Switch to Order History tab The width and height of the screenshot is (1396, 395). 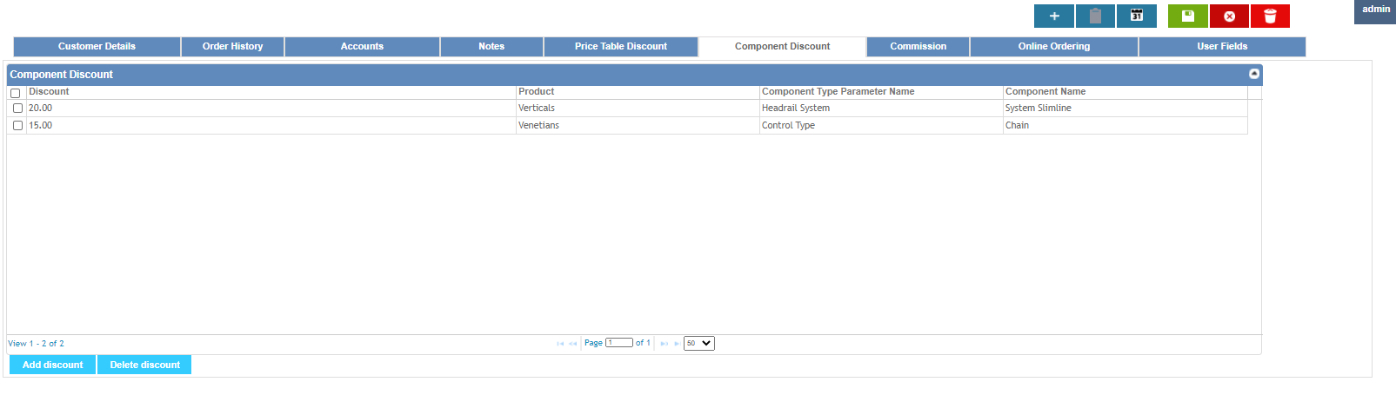[232, 47]
